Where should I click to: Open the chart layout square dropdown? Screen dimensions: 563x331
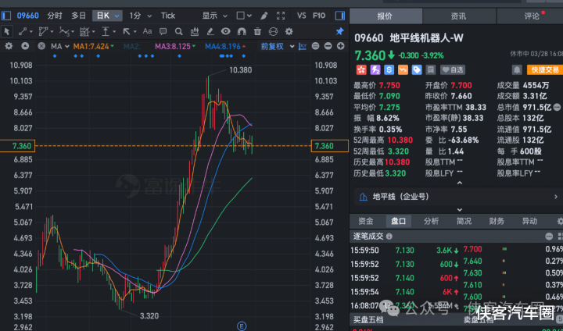coord(244,16)
